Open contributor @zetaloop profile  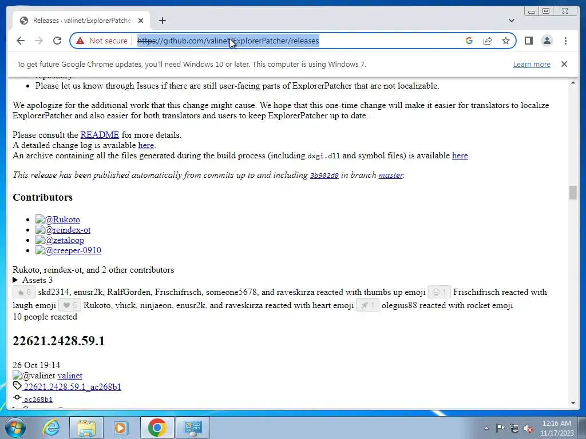(60, 241)
